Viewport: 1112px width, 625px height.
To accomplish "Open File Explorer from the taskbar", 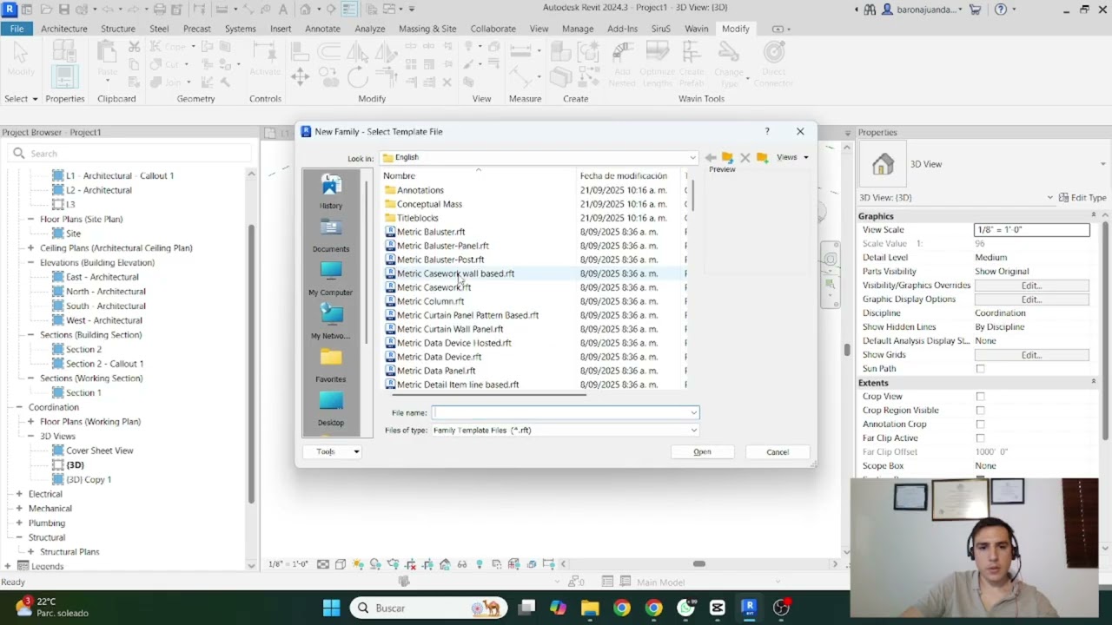I will click(590, 608).
